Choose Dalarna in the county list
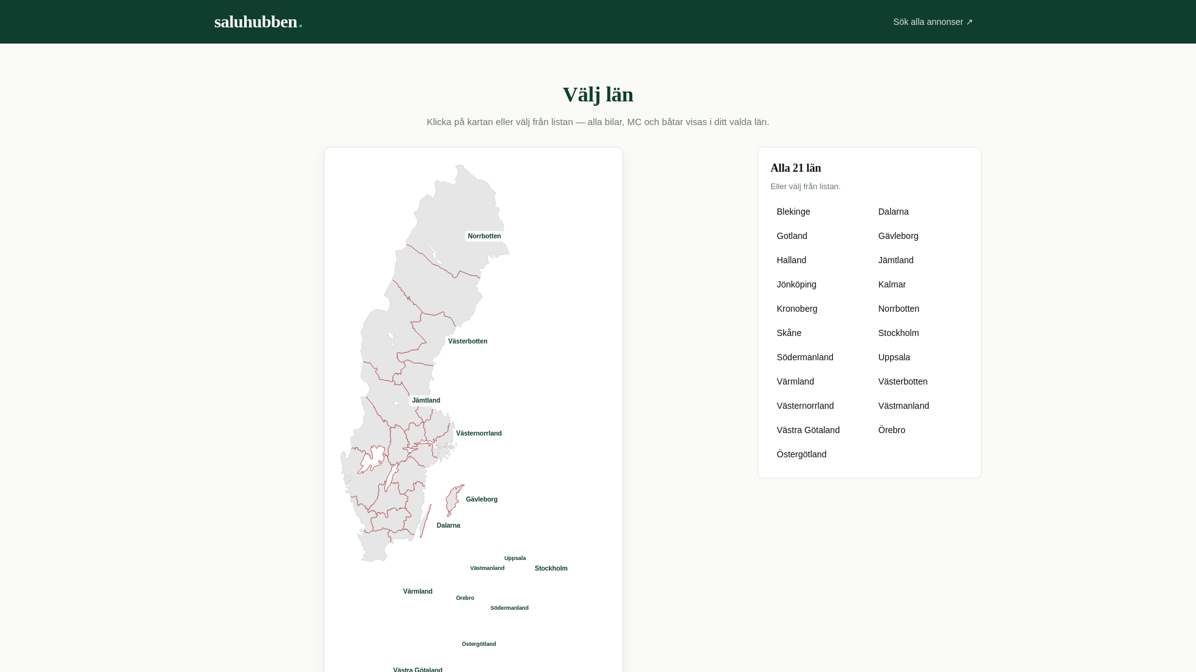Viewport: 1196px width, 672px height. click(920, 212)
